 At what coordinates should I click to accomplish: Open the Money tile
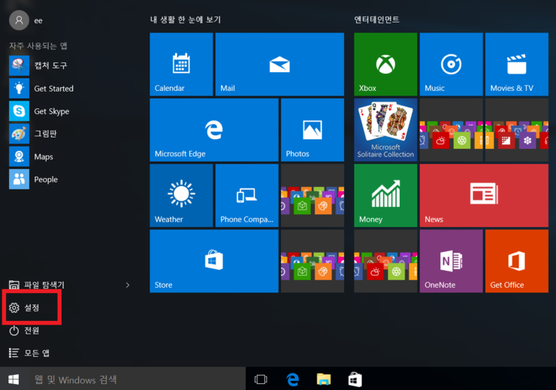pyautogui.click(x=385, y=195)
